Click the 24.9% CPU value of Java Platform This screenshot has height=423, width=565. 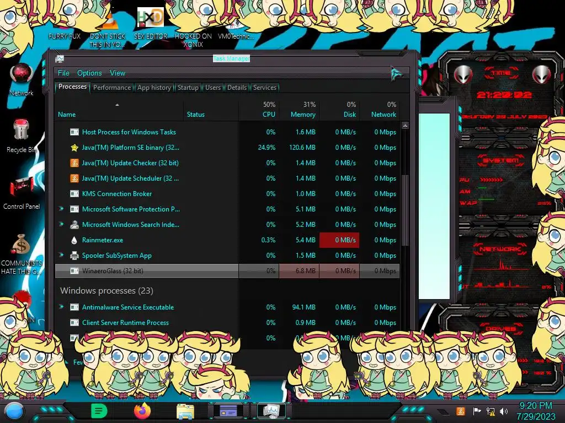tap(266, 148)
